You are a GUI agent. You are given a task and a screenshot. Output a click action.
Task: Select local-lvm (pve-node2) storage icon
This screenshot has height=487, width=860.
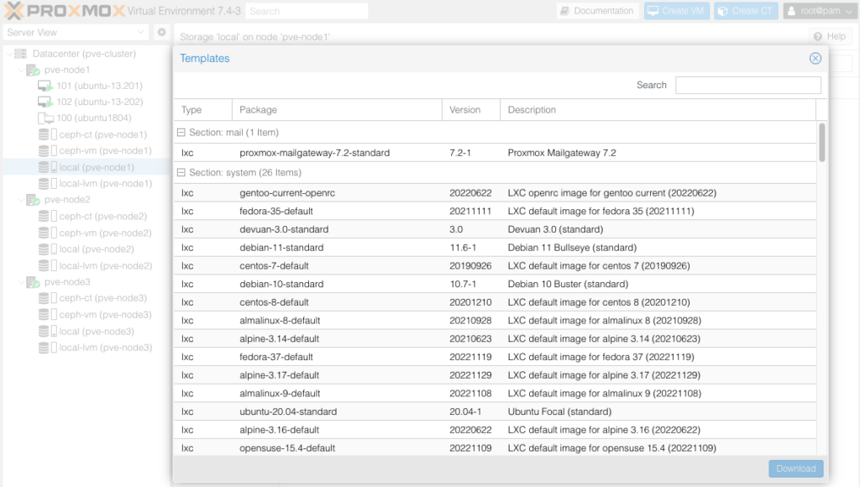47,265
